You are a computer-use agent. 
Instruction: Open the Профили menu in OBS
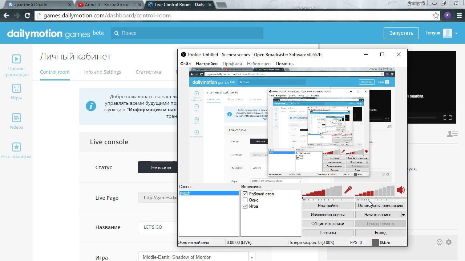pos(232,64)
